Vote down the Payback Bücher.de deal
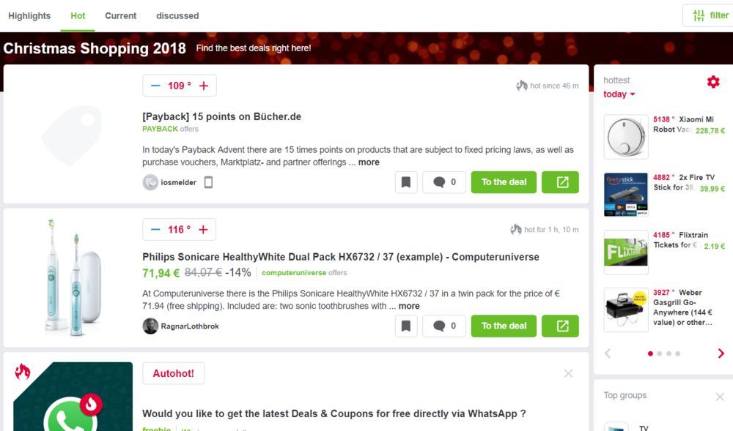 click(x=155, y=86)
